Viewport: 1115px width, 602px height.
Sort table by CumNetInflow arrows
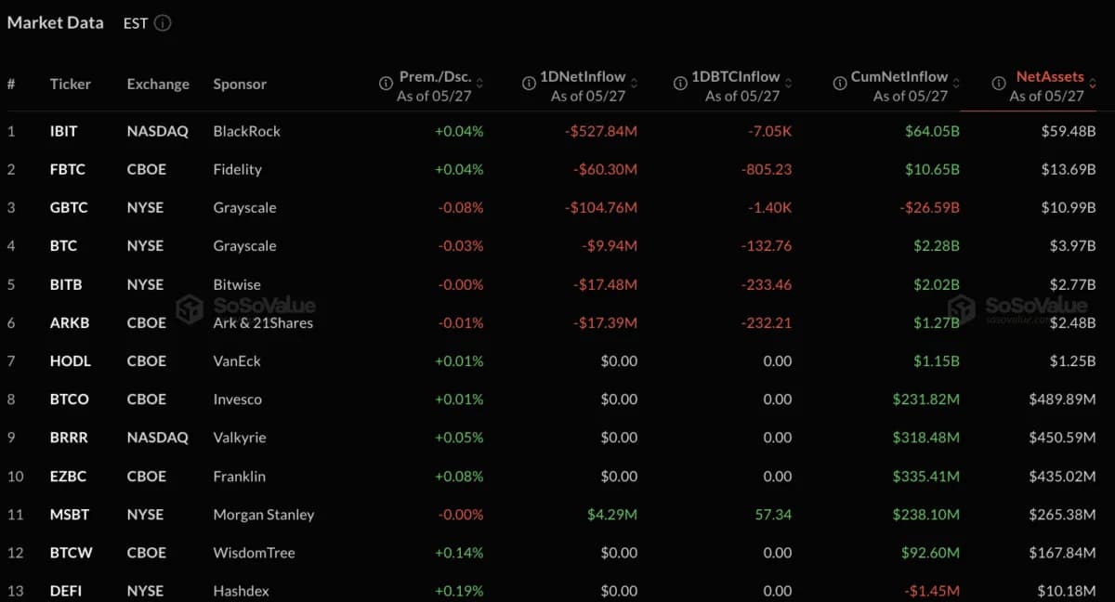[956, 84]
